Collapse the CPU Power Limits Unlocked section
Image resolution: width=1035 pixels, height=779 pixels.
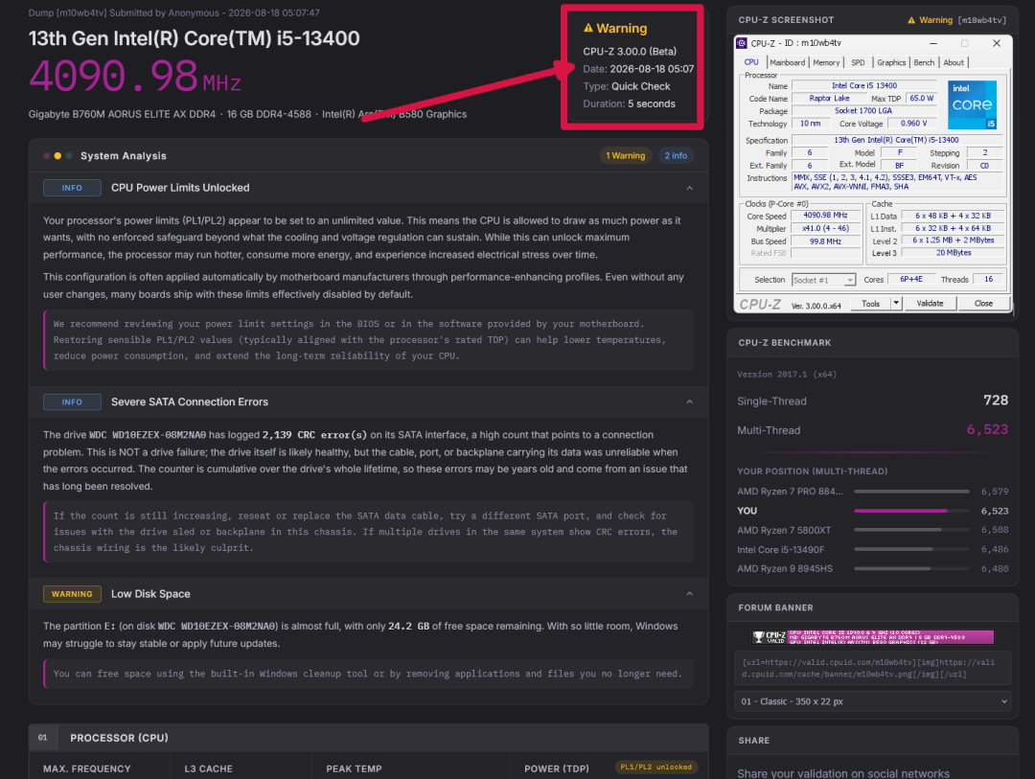click(x=689, y=188)
